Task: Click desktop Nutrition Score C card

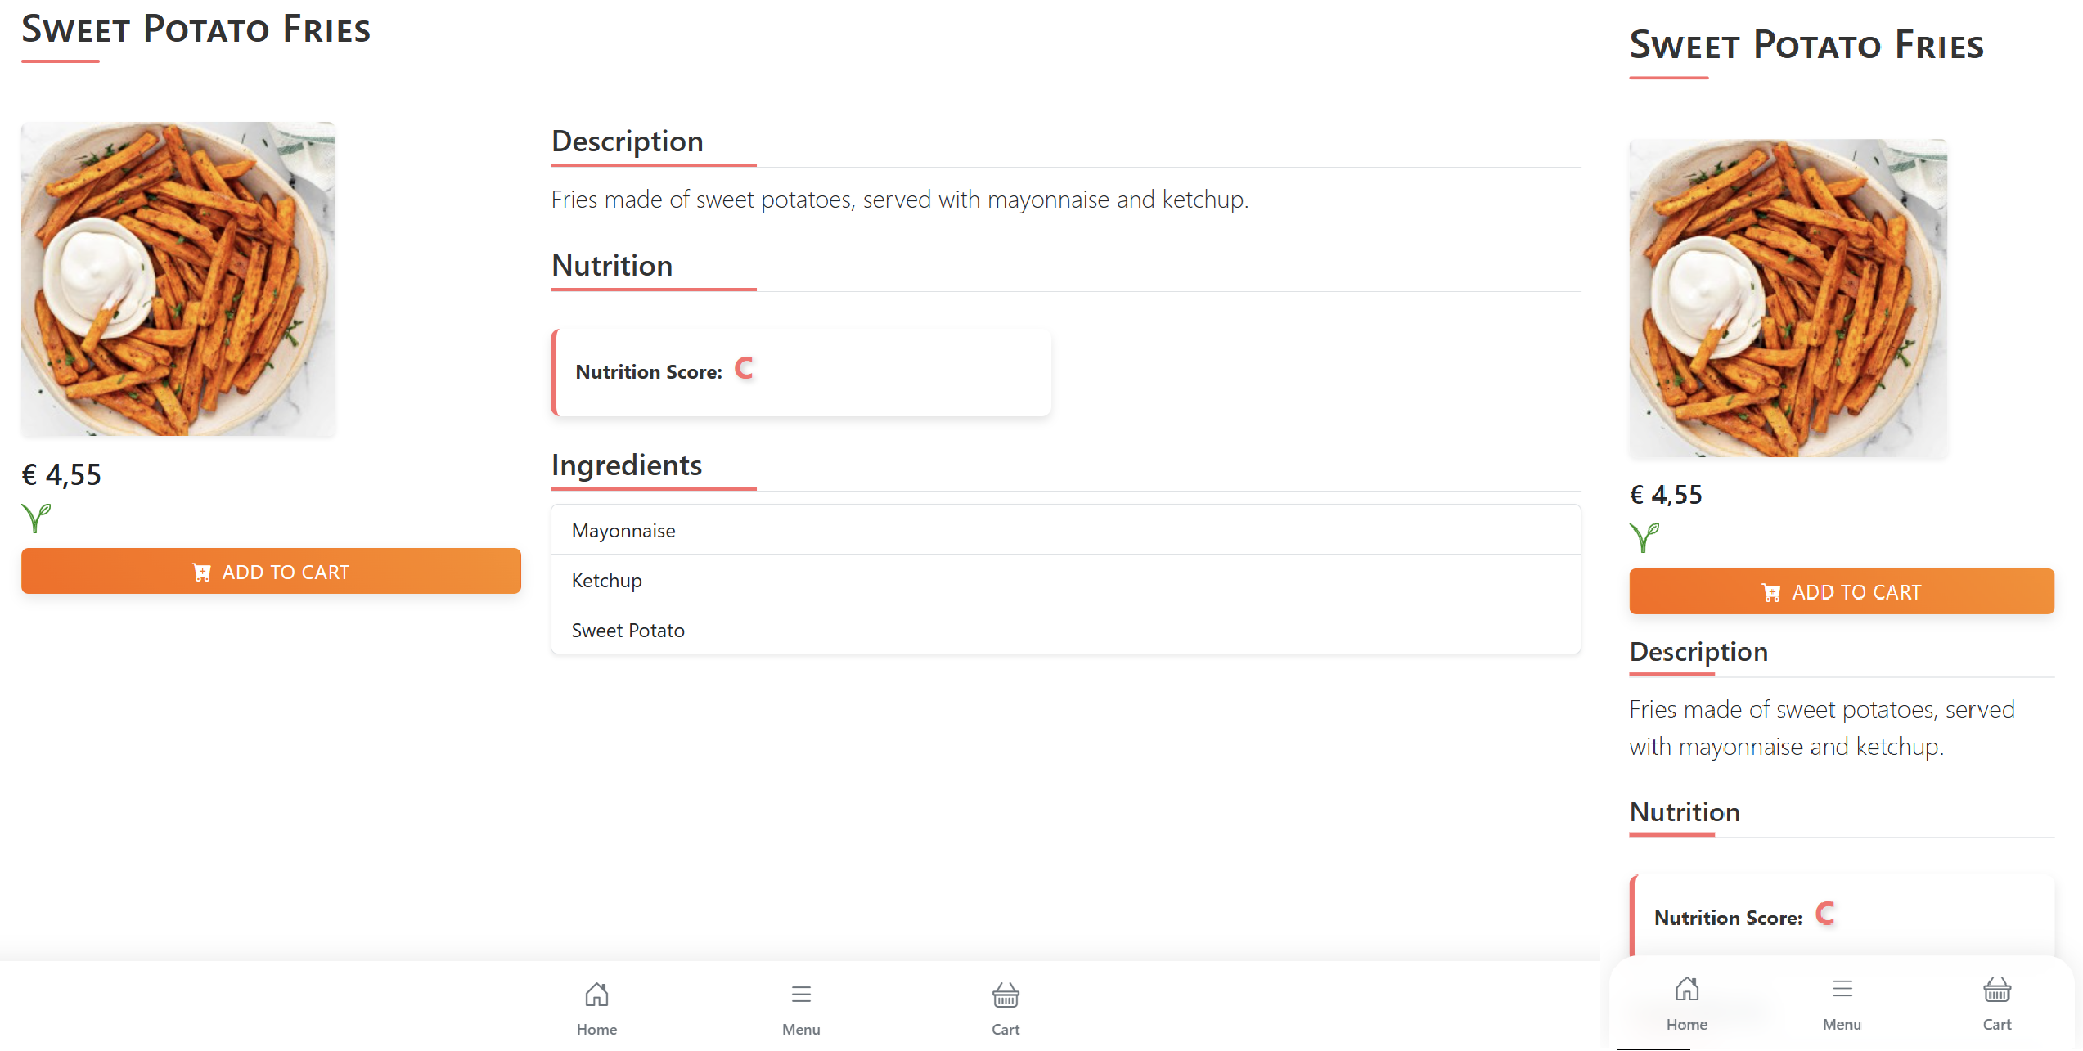Action: 801,372
